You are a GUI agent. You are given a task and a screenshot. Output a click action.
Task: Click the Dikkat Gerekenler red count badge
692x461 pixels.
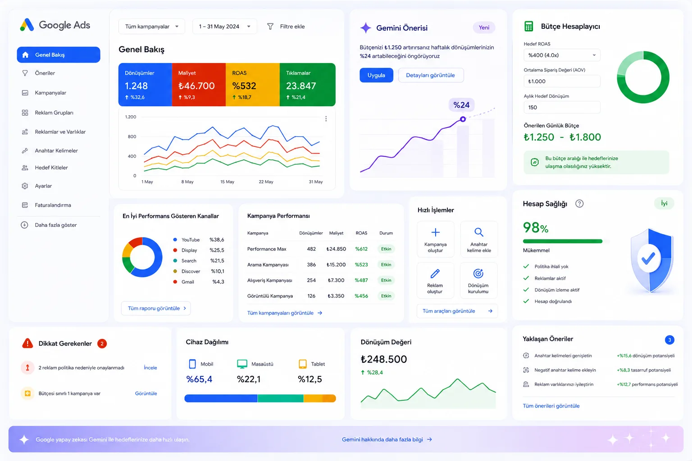point(102,343)
